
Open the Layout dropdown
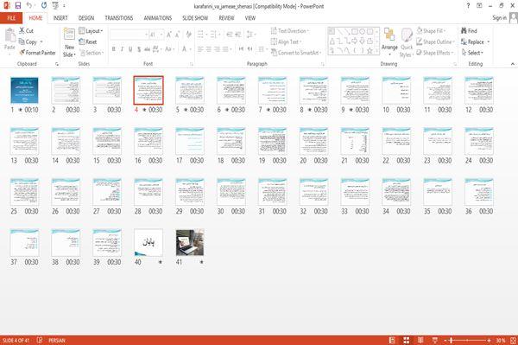tap(91, 31)
